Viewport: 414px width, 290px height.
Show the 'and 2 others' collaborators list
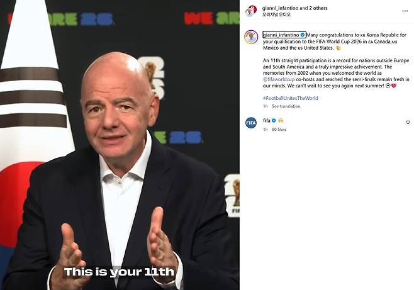coord(313,8)
